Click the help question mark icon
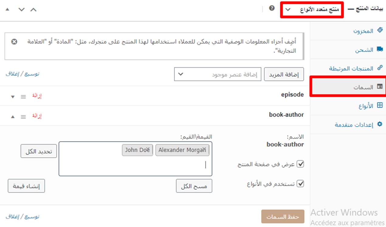The image size is (386, 227). click(272, 8)
